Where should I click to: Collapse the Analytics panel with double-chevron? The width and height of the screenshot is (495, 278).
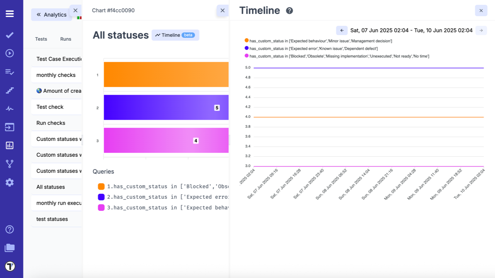tap(38, 14)
